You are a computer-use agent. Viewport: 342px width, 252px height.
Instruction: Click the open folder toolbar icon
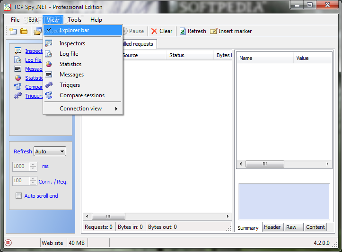pos(24,31)
